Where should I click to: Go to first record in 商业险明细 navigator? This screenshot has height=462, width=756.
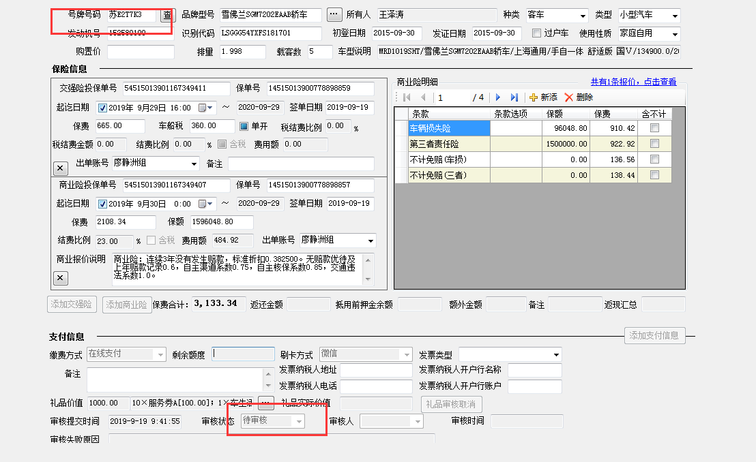click(x=407, y=97)
